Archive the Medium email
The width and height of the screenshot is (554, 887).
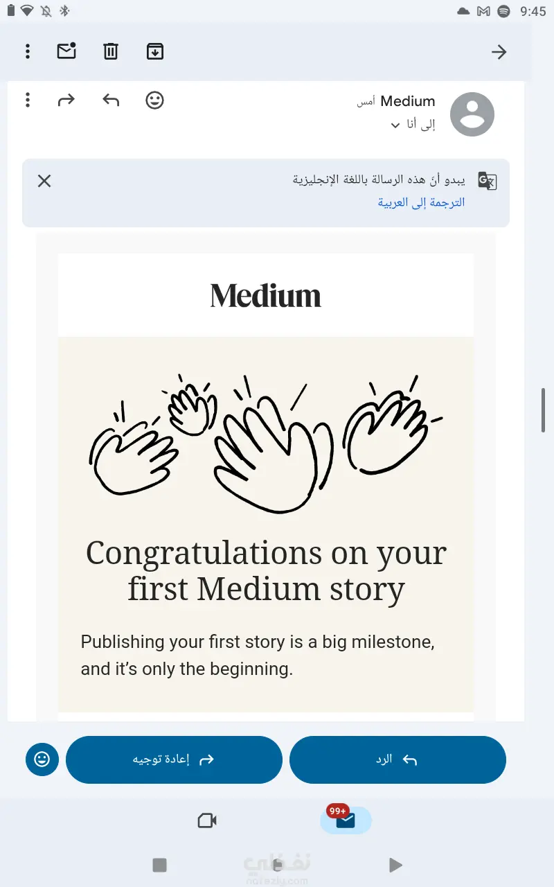click(x=155, y=51)
